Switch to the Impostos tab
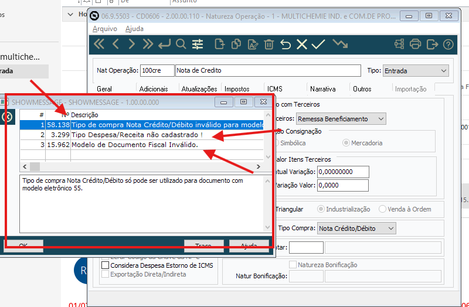 237,89
